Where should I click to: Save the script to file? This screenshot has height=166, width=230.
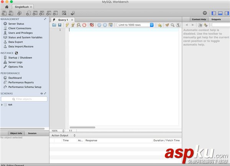(60, 25)
